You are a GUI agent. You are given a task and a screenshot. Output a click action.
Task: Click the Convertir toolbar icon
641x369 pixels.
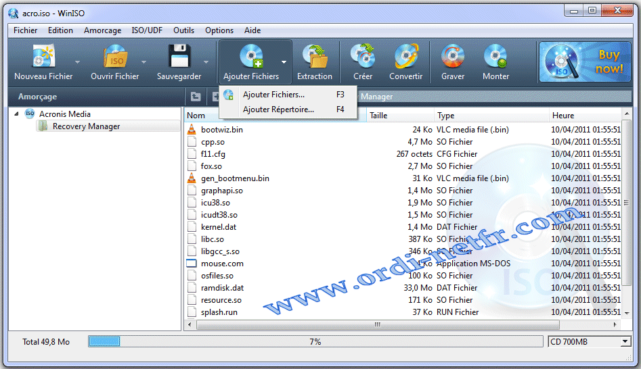click(406, 56)
